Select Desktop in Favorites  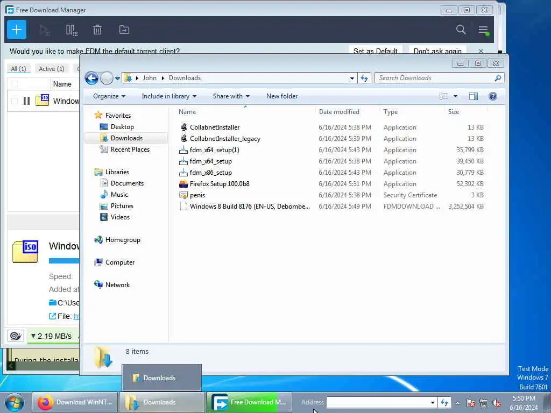click(x=122, y=127)
